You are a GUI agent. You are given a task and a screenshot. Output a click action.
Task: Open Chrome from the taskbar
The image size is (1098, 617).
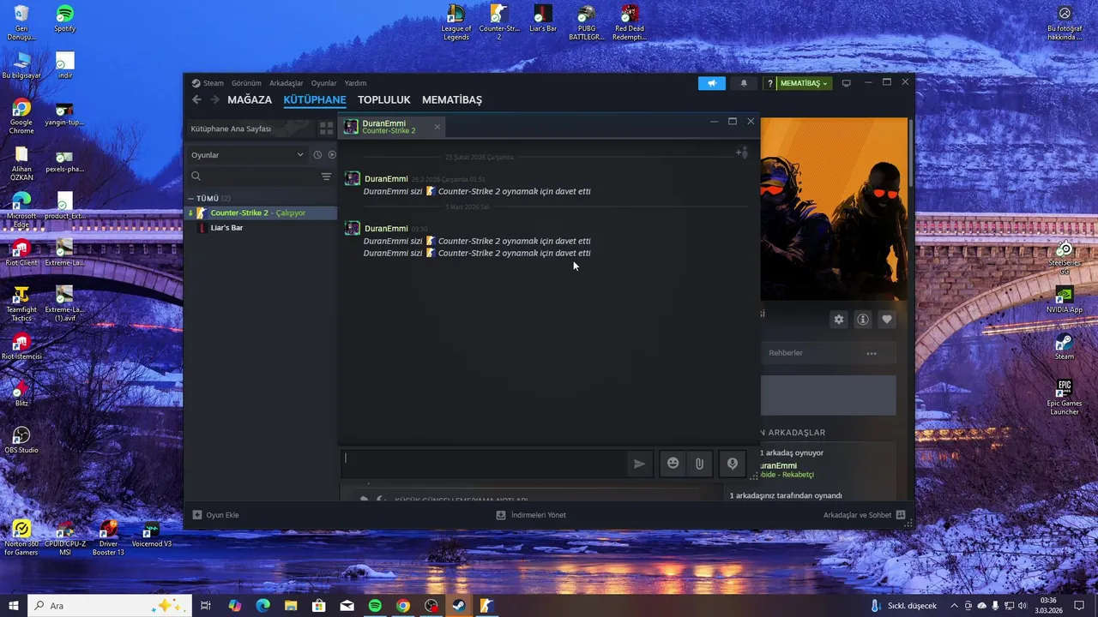click(403, 606)
